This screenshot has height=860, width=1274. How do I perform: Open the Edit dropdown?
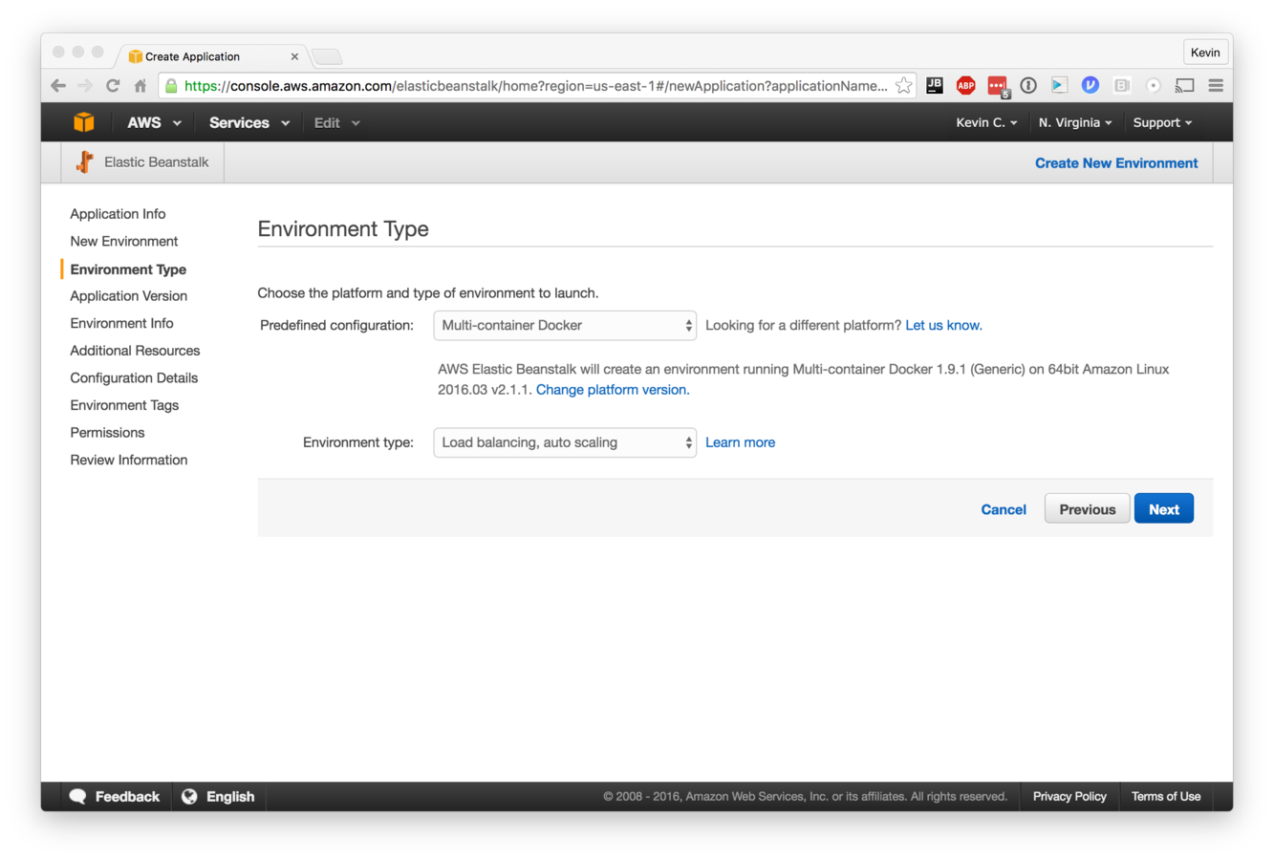point(336,122)
